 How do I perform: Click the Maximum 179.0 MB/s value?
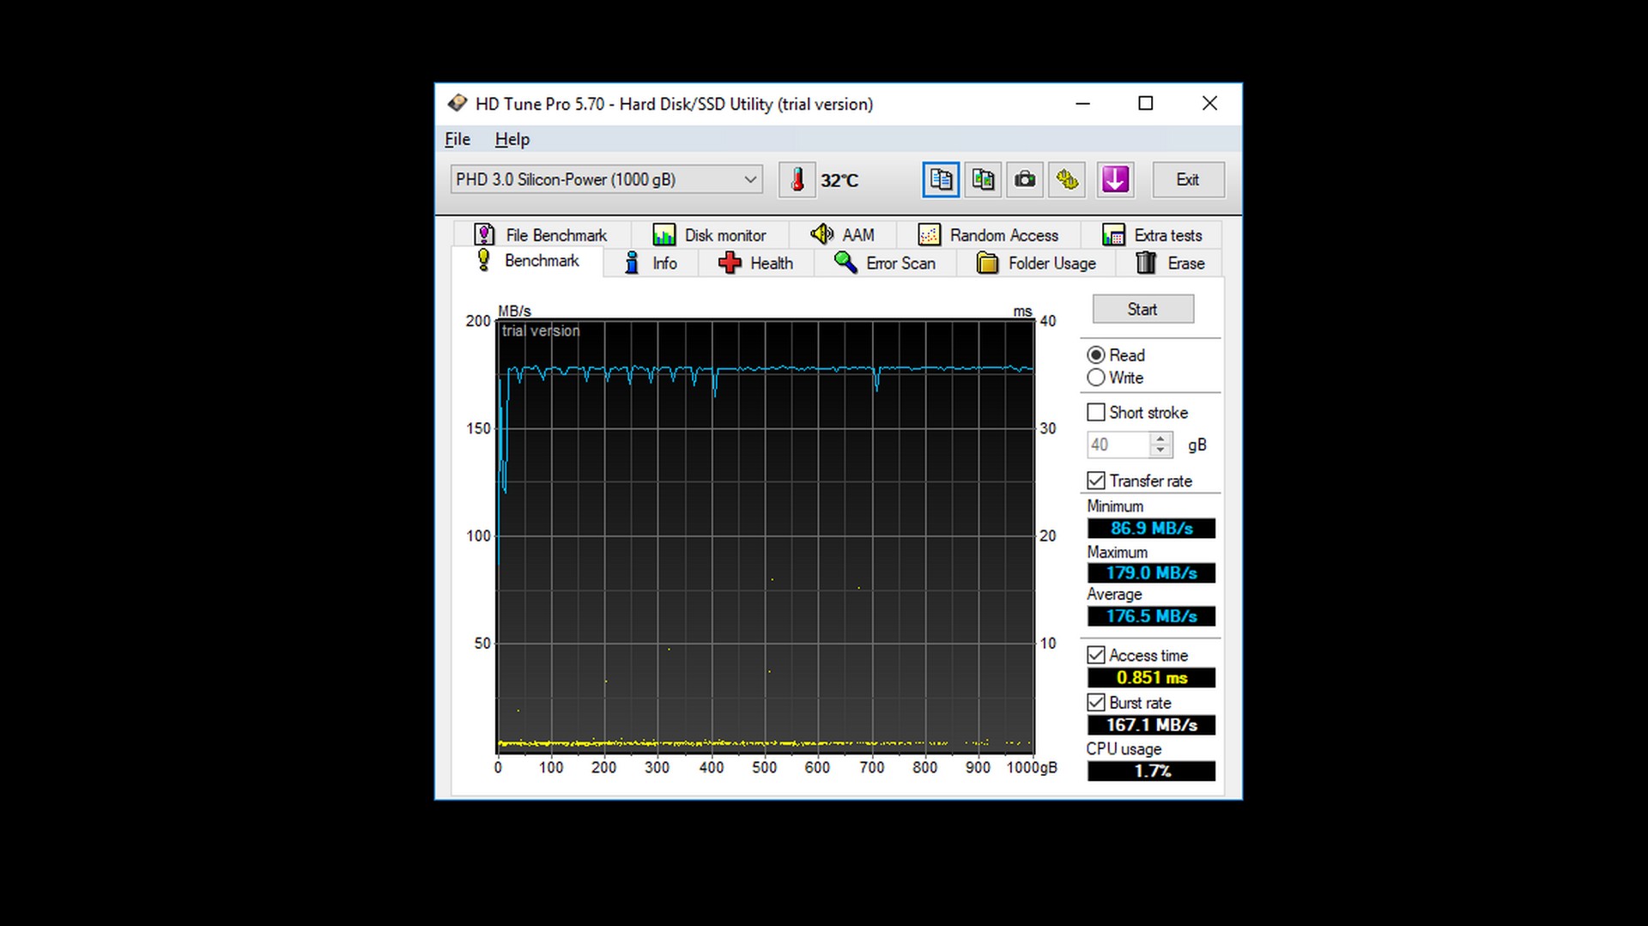[x=1151, y=573]
